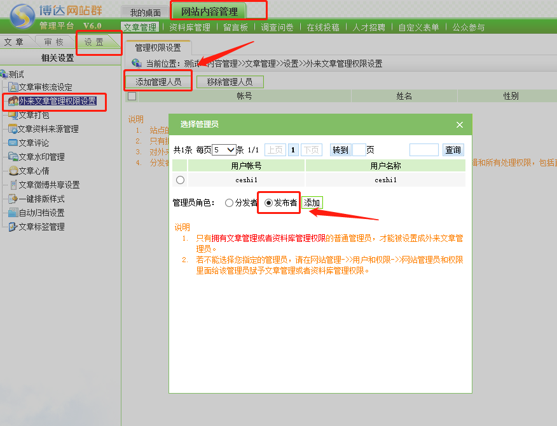Click the search input field beside 查询
Image resolution: width=557 pixels, height=426 pixels.
[423, 150]
